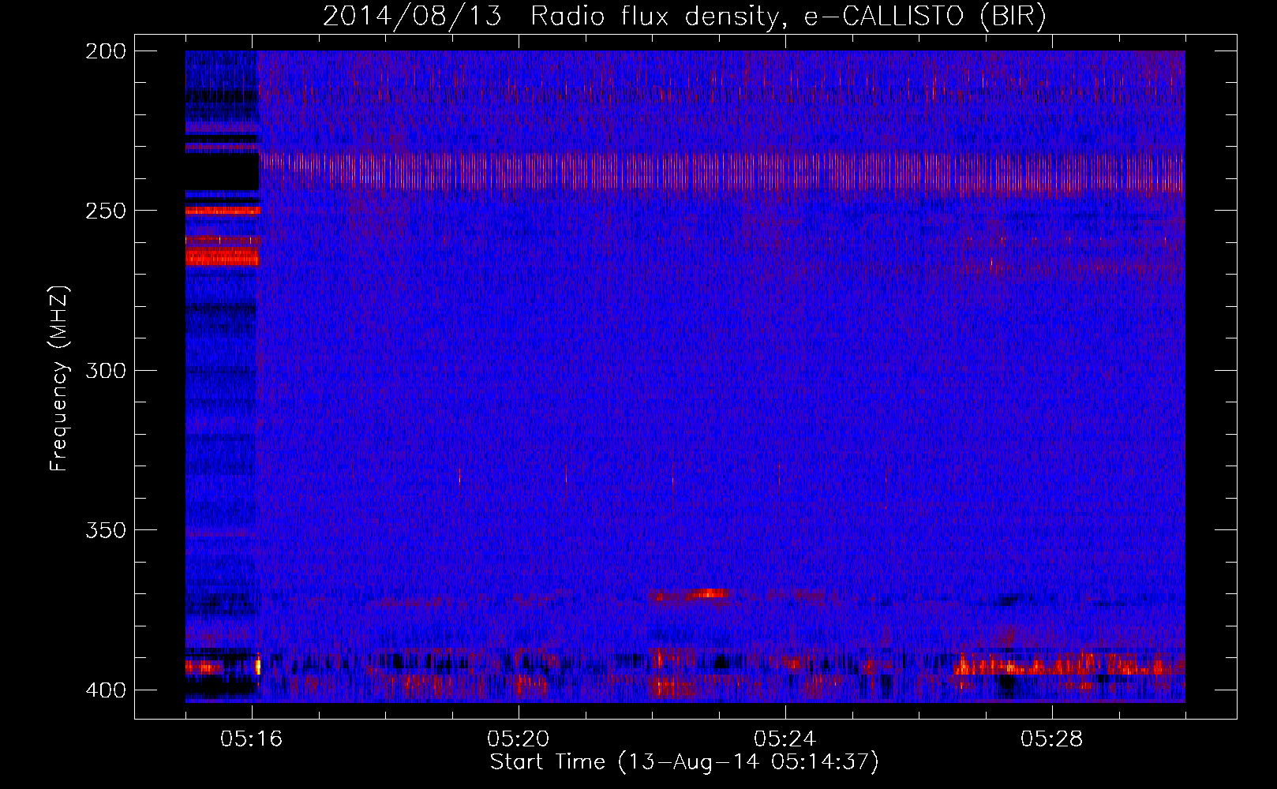Select the 300 frequency tick label
The height and width of the screenshot is (789, 1277).
coord(106,370)
